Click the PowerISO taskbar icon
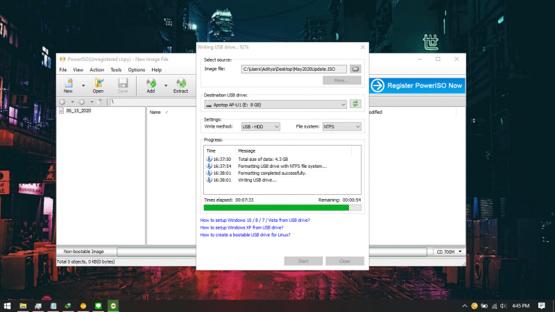Screen dimensions: 555x312 (x=113, y=306)
